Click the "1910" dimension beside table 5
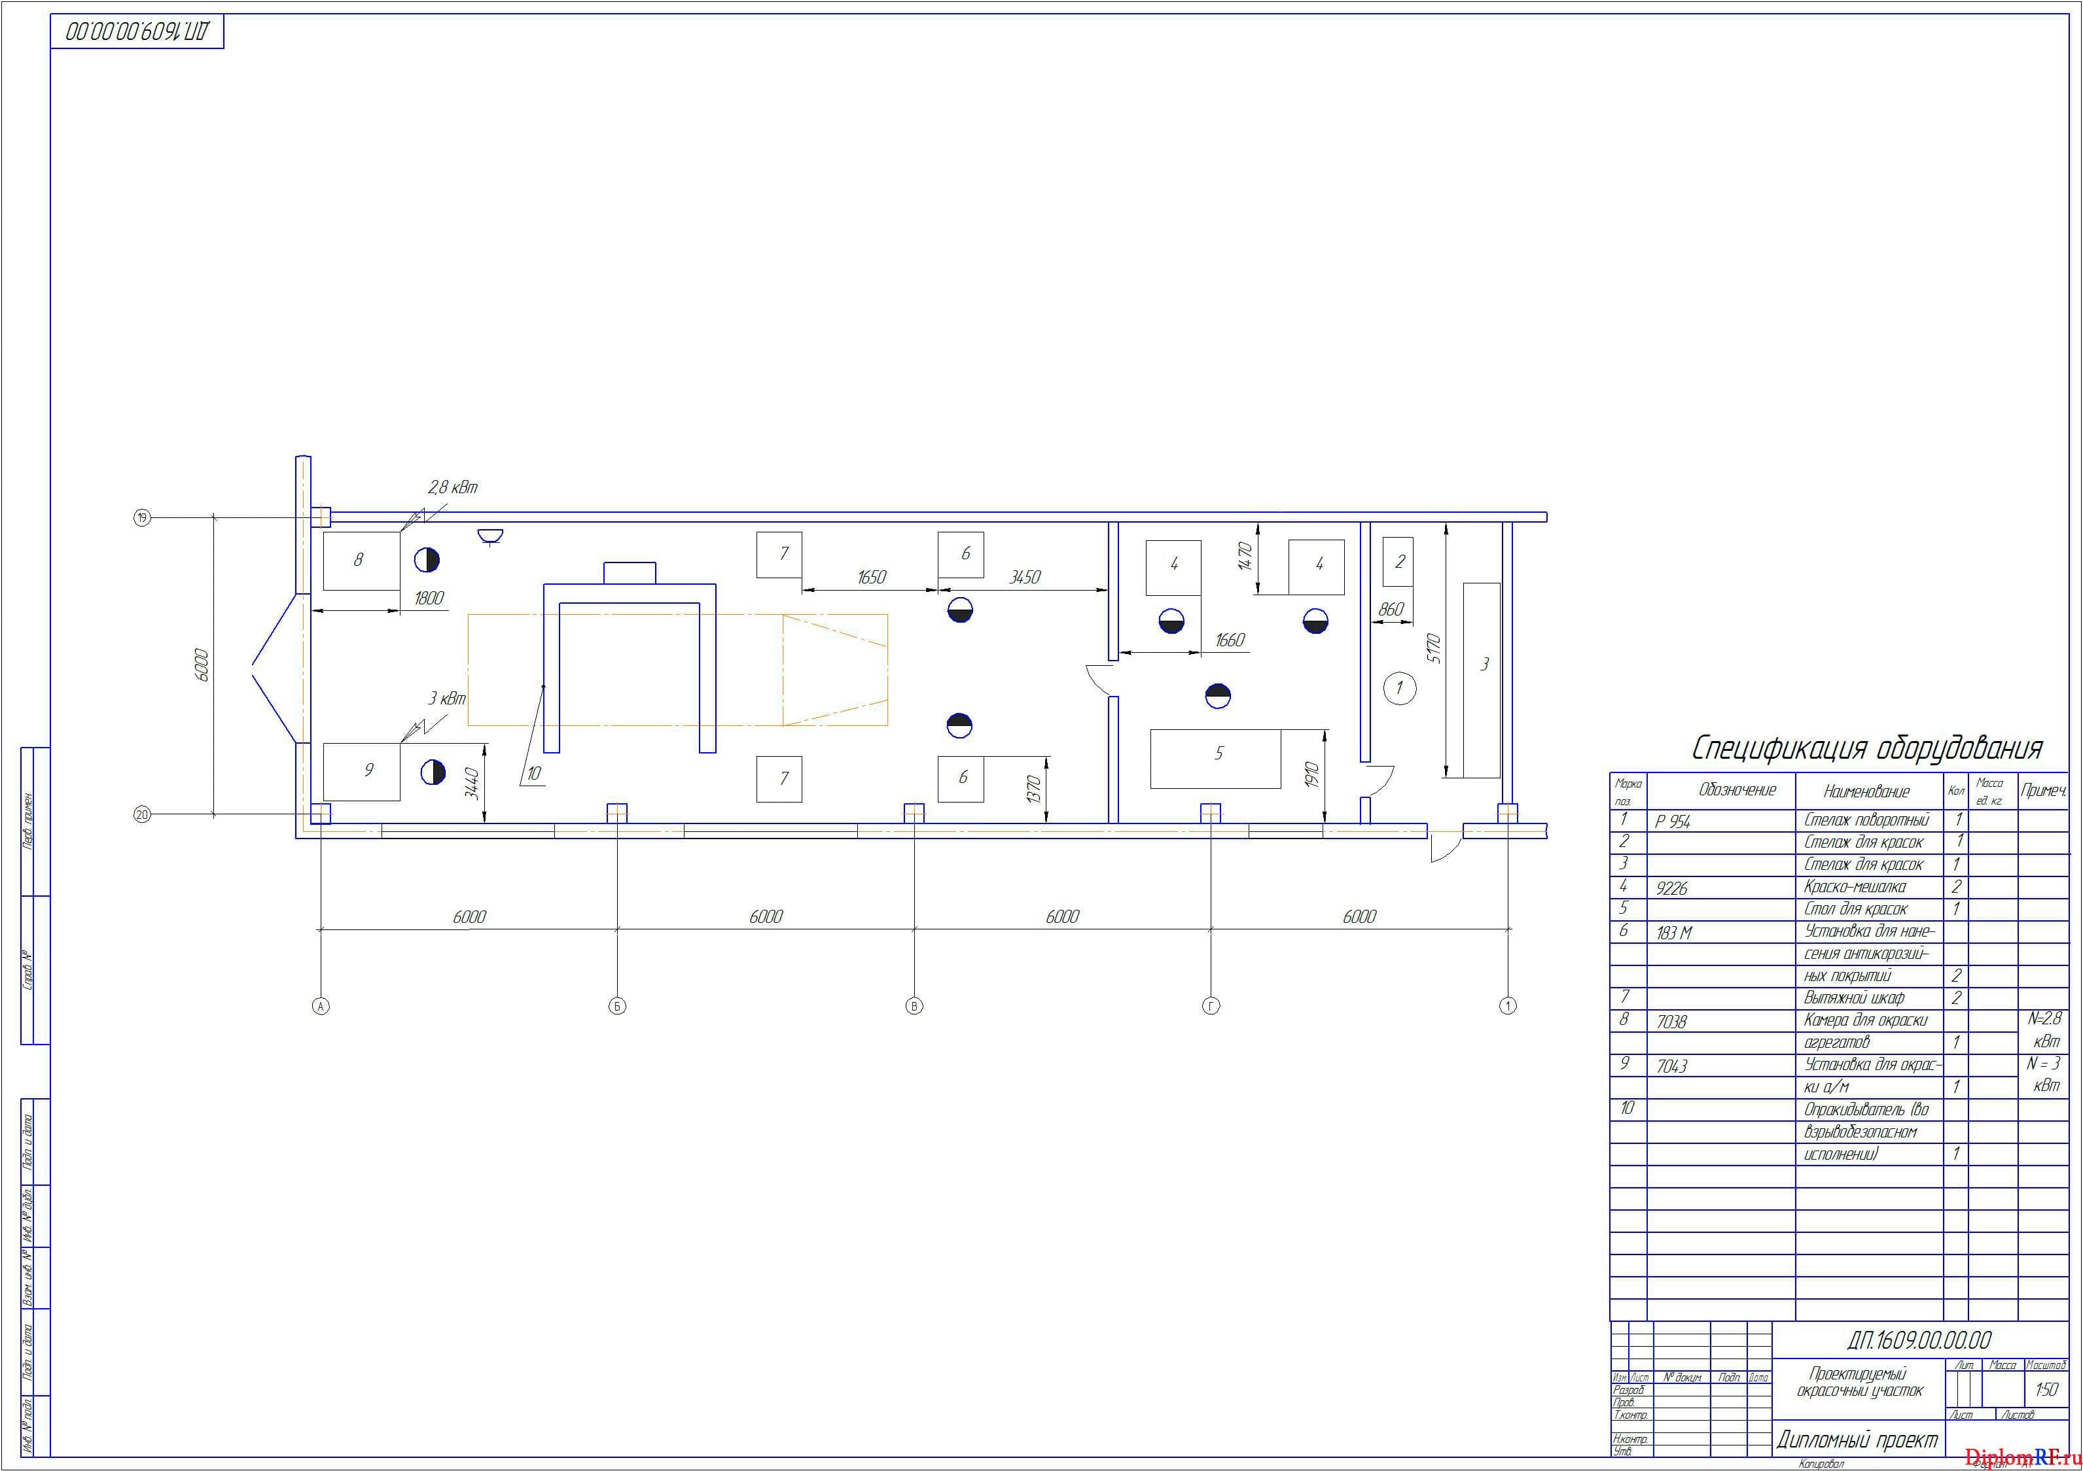2083x1471 pixels. coord(1312,774)
